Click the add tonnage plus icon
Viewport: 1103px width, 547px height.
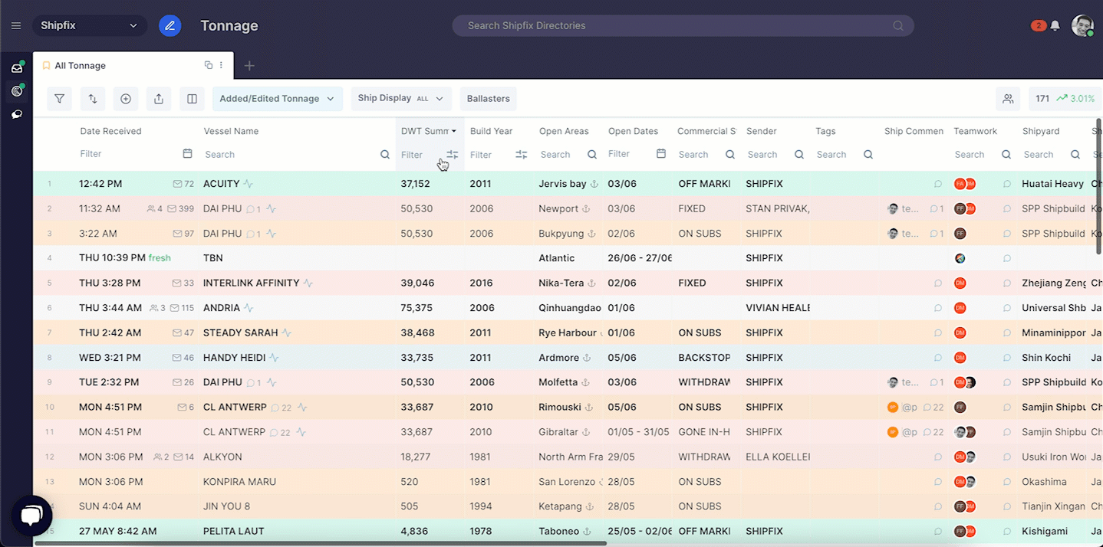click(x=126, y=99)
